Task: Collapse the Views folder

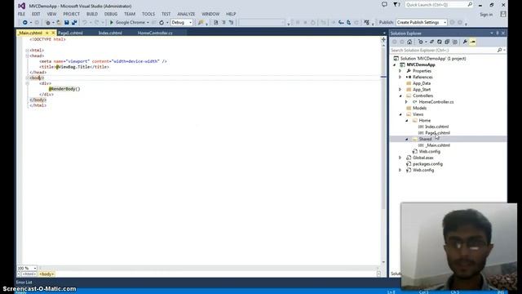Action: 400,114
